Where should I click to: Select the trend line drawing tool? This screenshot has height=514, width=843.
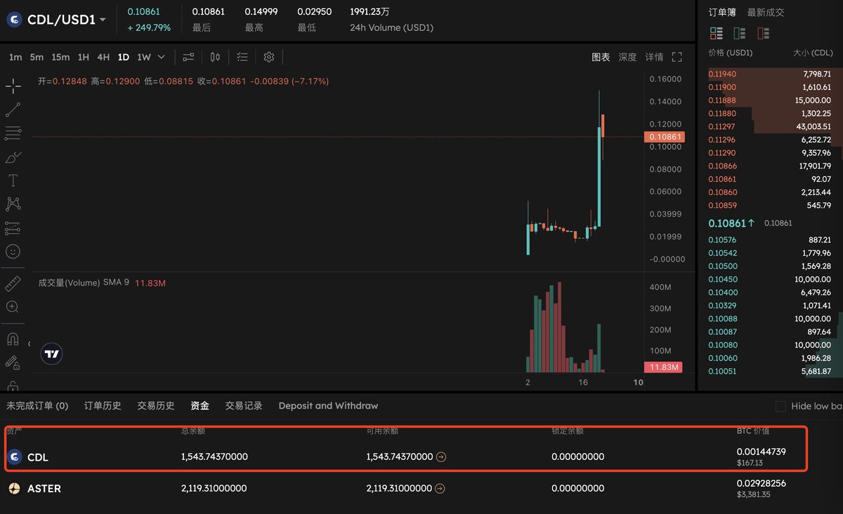13,110
